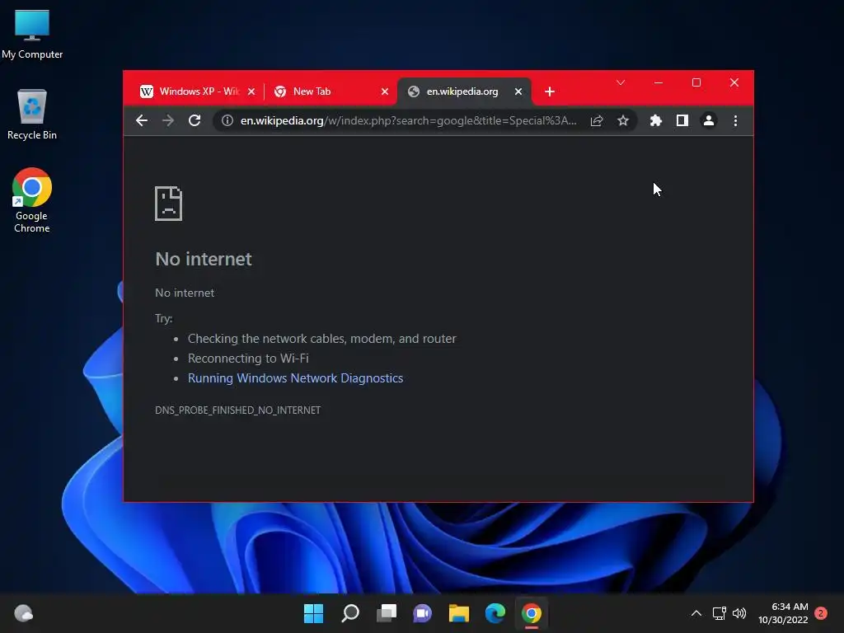Open Task View on the taskbar
844x633 pixels.
click(386, 613)
